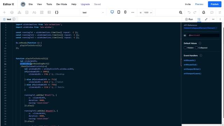
Task: Open code panel more options menu
Action: coord(220,19)
